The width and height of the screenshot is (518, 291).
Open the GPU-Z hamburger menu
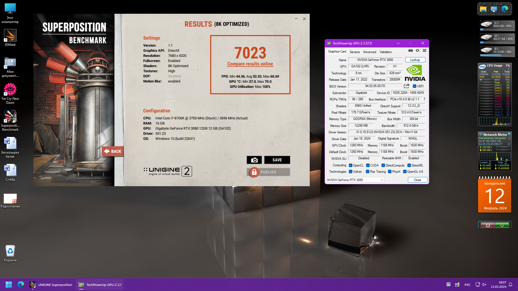coord(424,50)
